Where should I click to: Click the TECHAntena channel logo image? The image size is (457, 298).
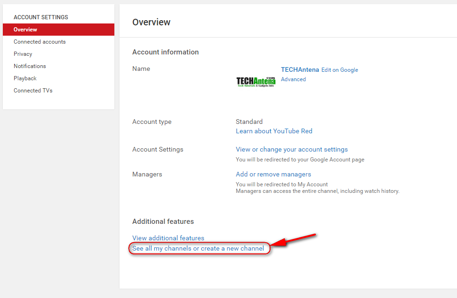coord(256,82)
